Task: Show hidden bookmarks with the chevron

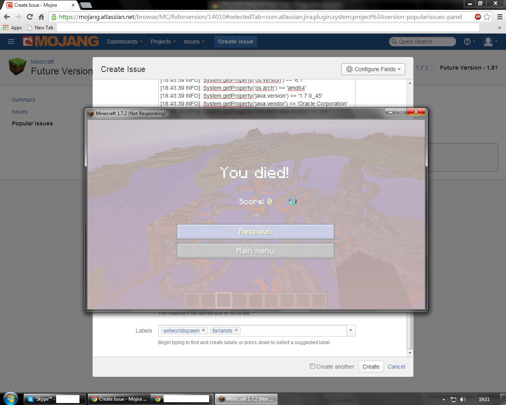Action: (x=500, y=28)
